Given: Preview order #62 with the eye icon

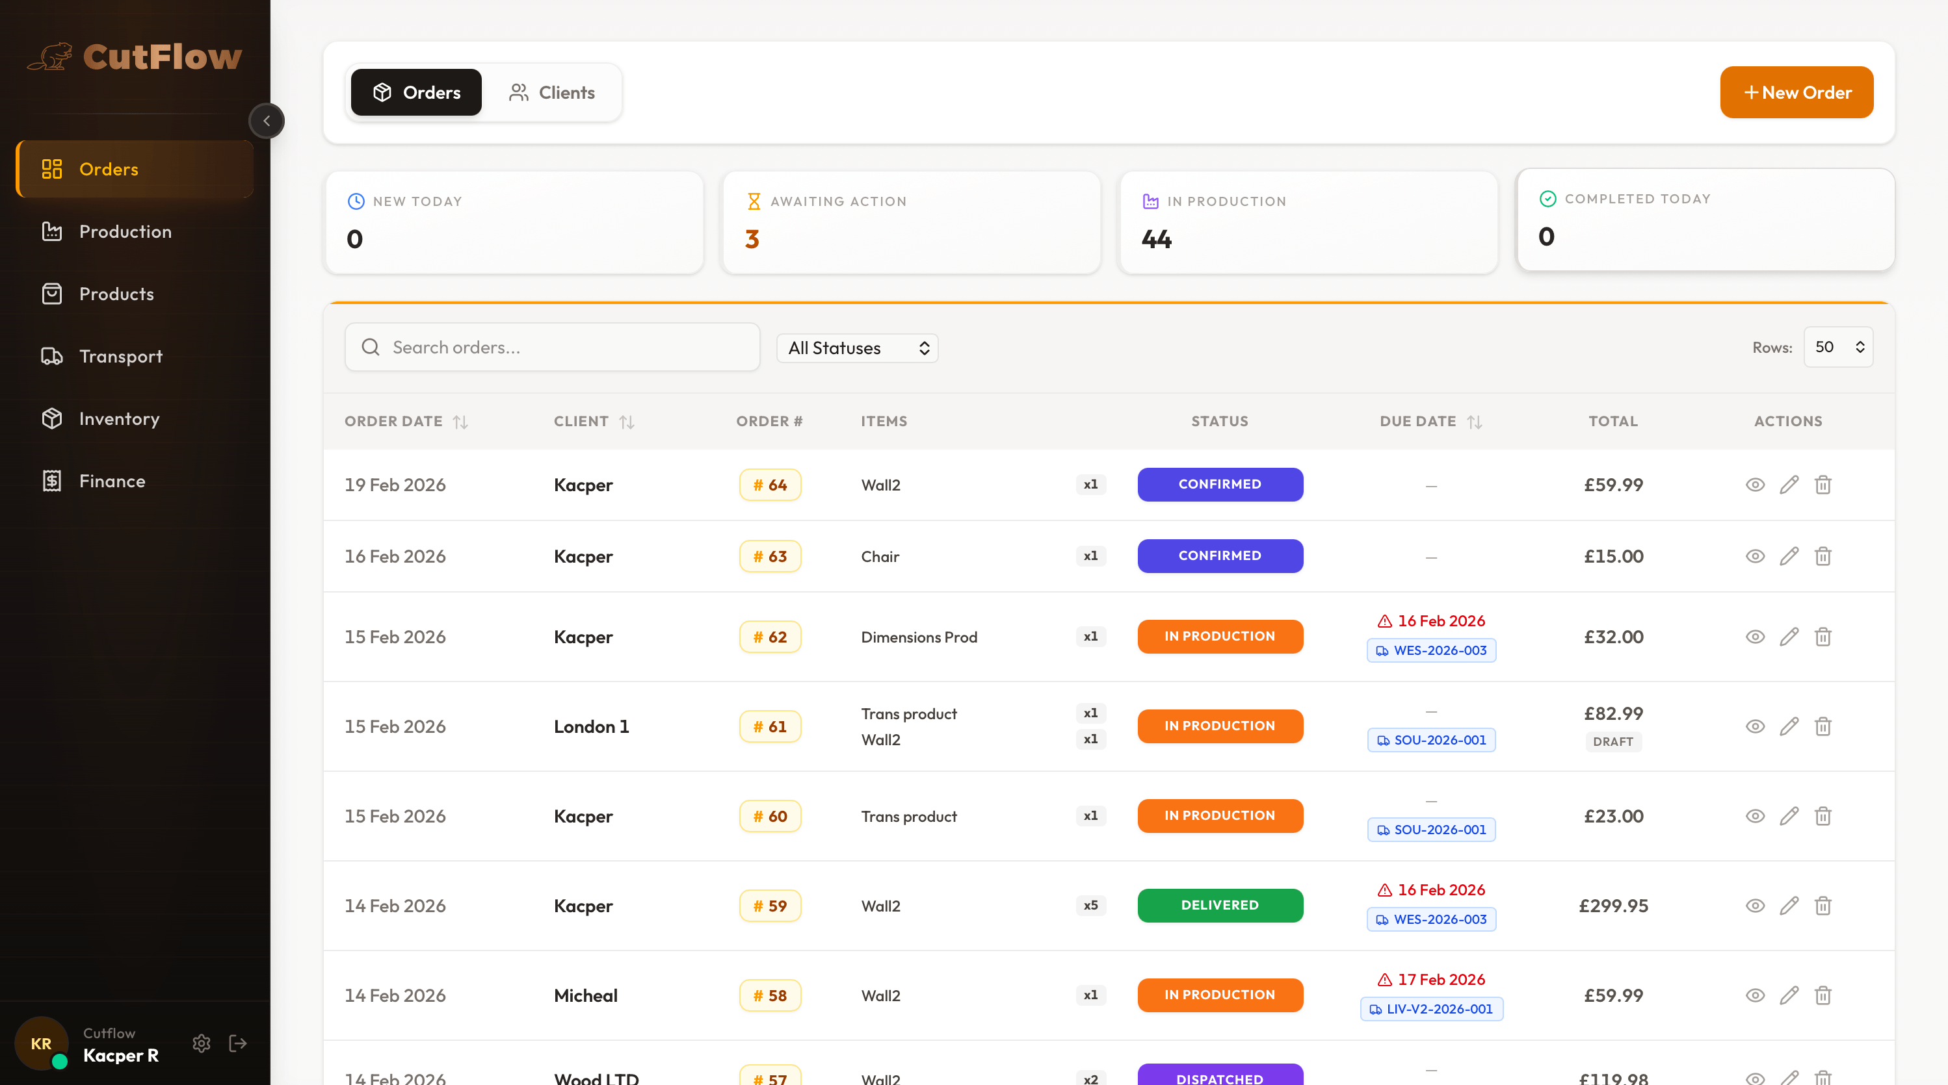Looking at the screenshot, I should tap(1755, 637).
